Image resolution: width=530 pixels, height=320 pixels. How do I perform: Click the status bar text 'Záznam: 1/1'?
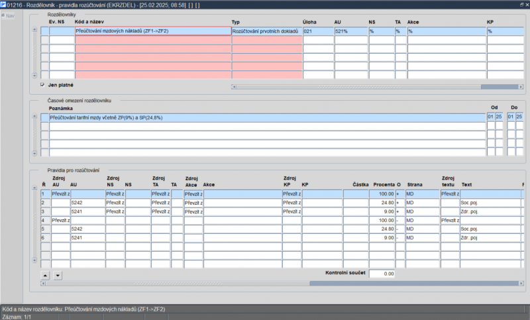pos(17,317)
